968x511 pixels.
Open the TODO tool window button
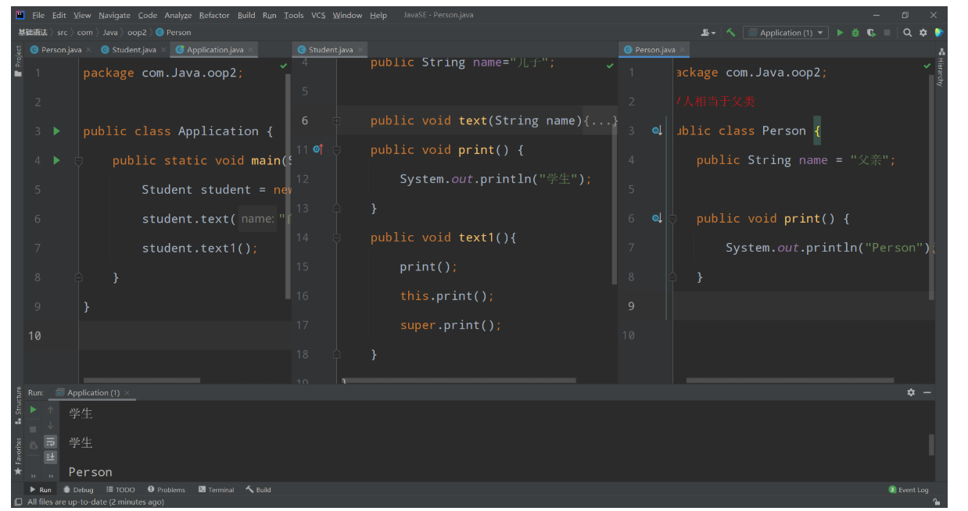120,490
